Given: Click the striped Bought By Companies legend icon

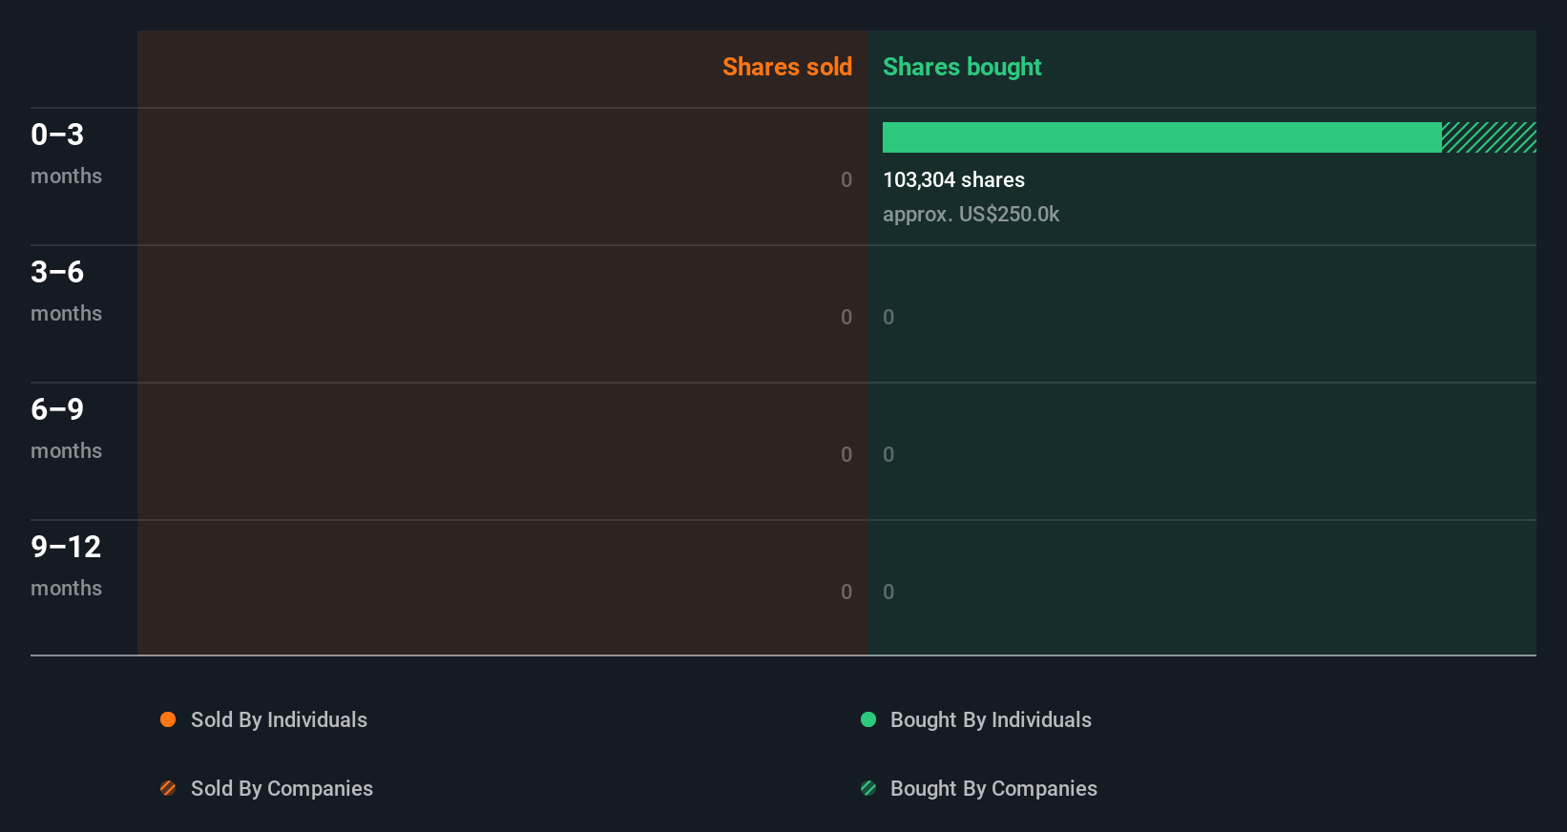Looking at the screenshot, I should point(868,788).
